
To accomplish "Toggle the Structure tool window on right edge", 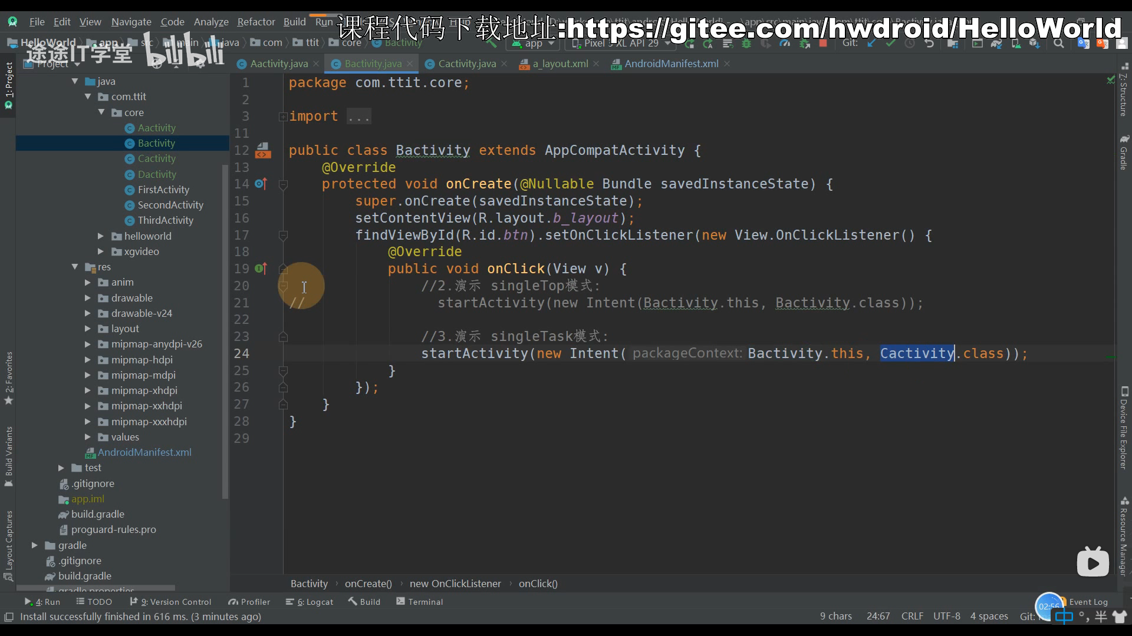I will (x=1123, y=91).
